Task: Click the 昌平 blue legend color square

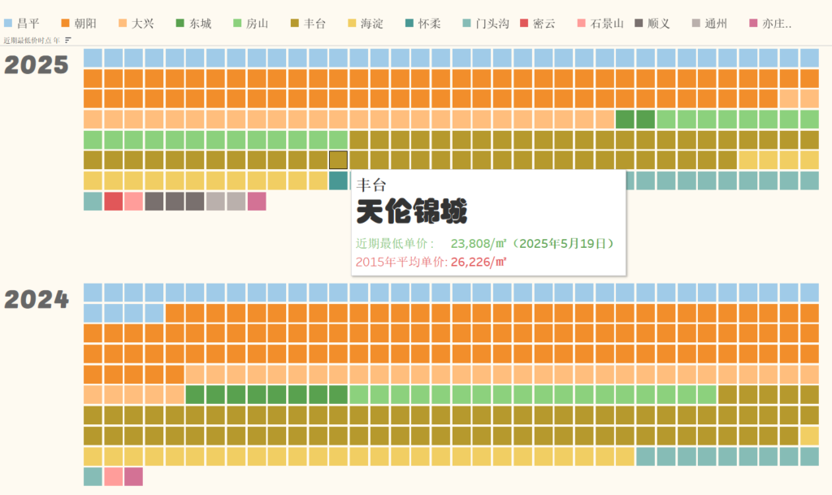Action: pyautogui.click(x=8, y=24)
